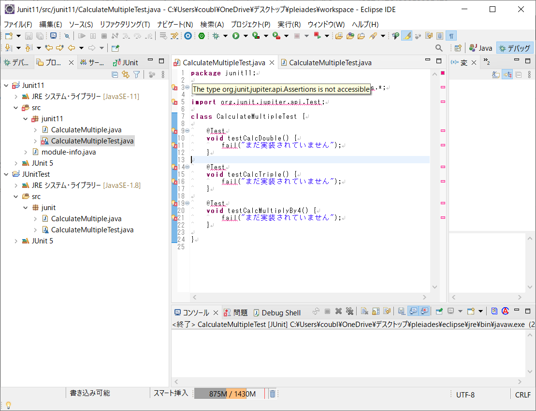
Task: Click the Collapse All icon in explorer
Action: (x=115, y=74)
